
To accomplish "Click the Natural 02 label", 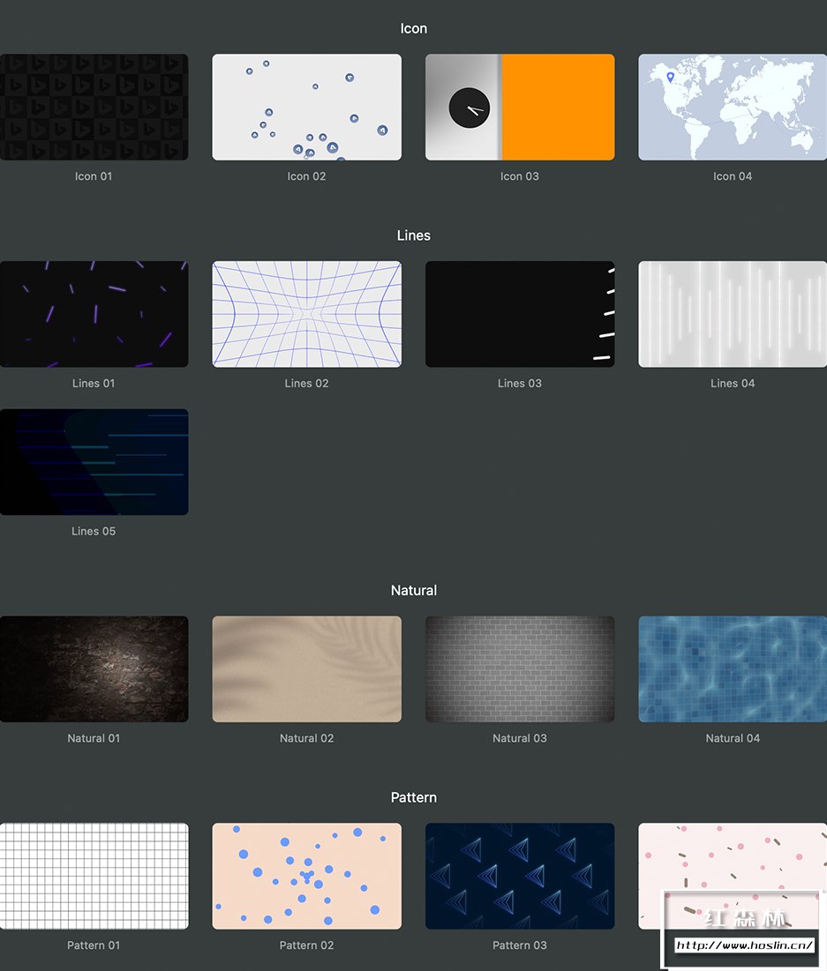I will click(306, 738).
